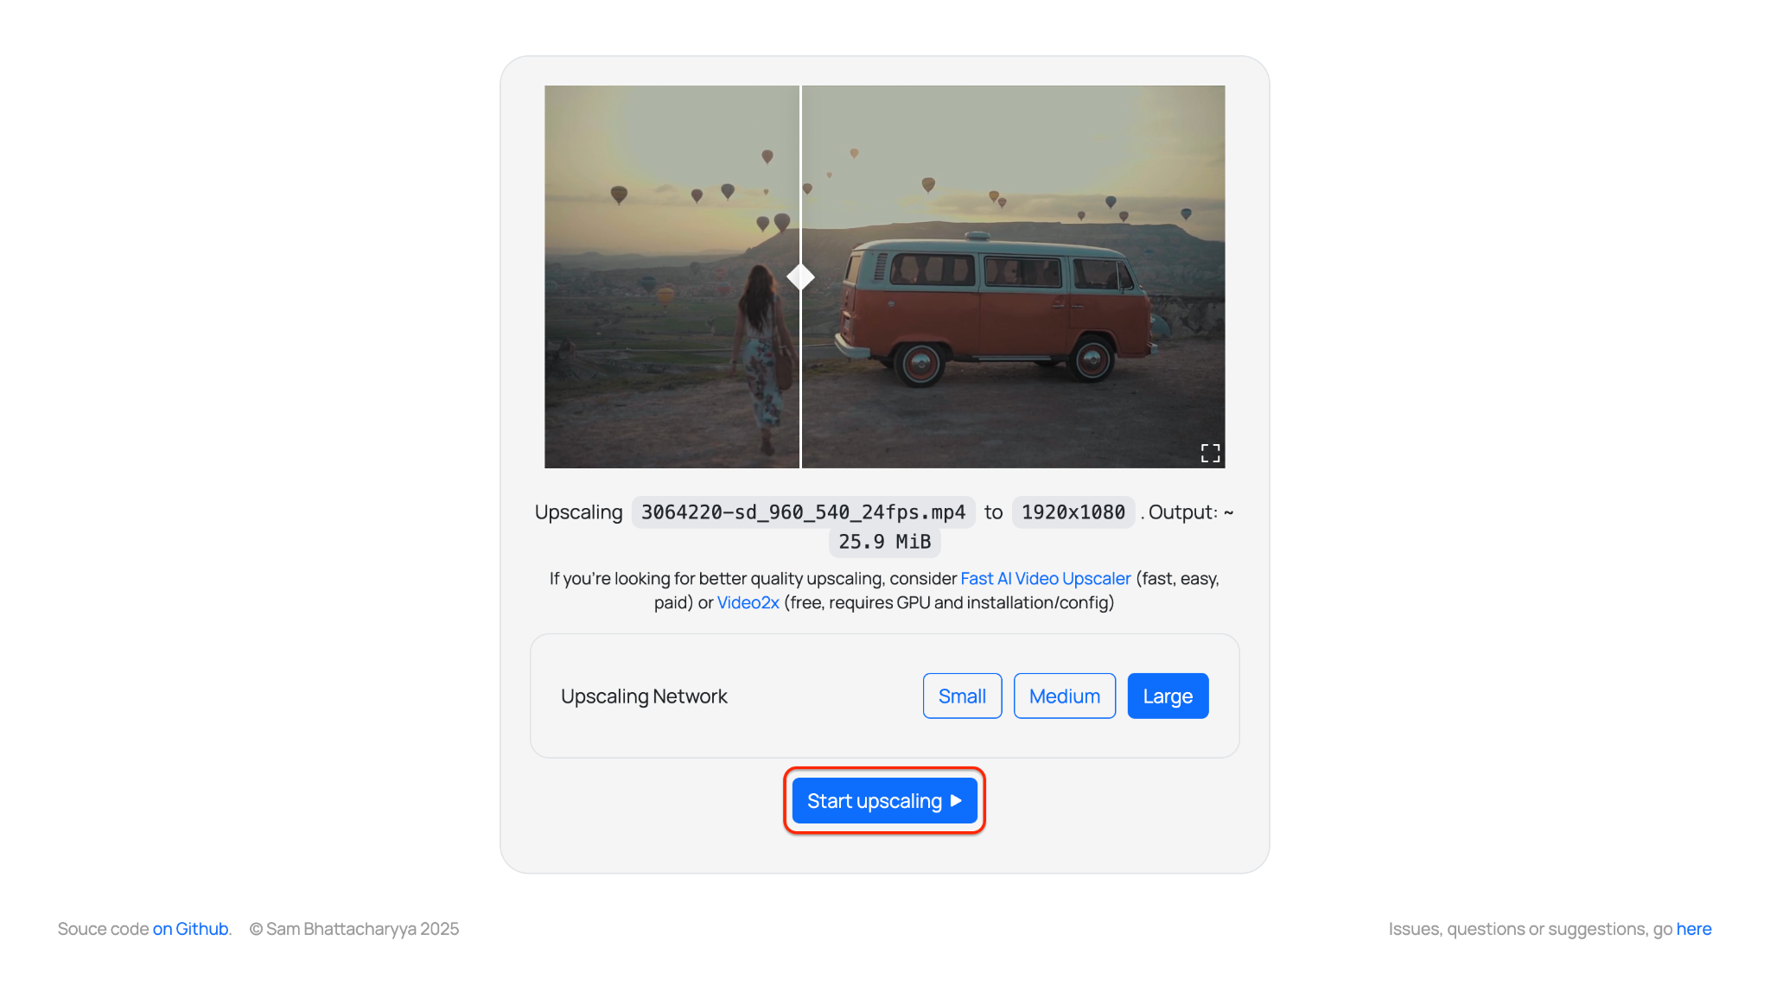The width and height of the screenshot is (1770, 998).
Task: Click the Upscaling Network panel label
Action: pyautogui.click(x=643, y=696)
